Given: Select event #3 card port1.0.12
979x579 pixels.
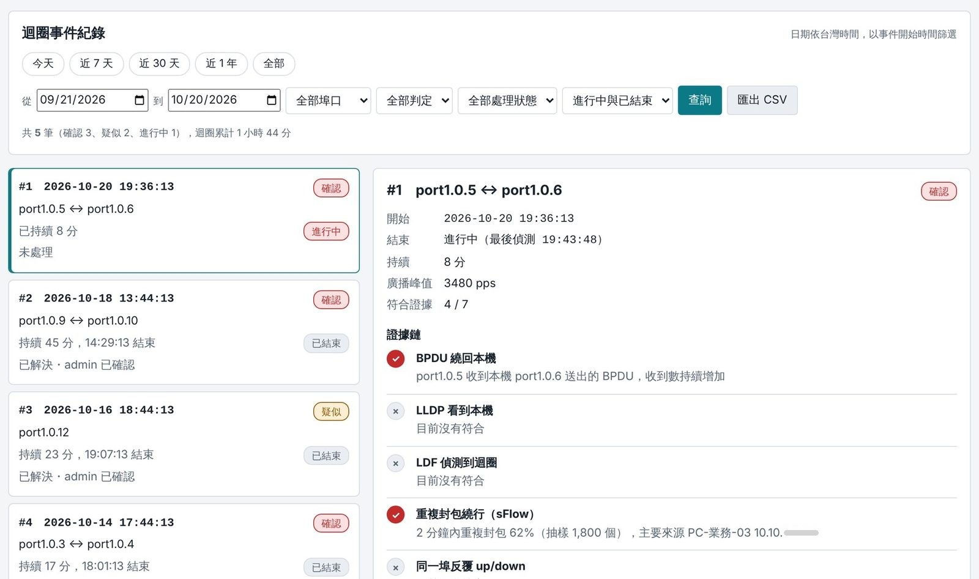Looking at the screenshot, I should (x=184, y=444).
